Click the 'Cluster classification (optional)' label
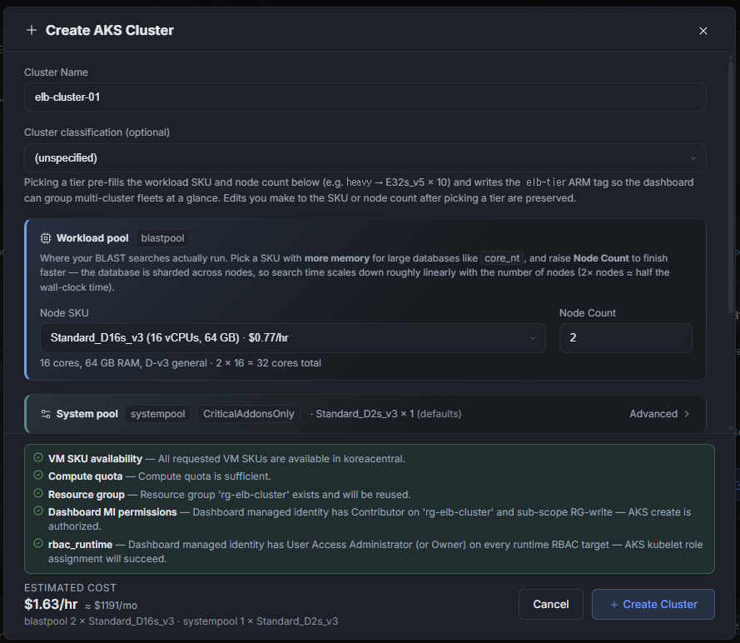740x643 pixels. pos(97,132)
